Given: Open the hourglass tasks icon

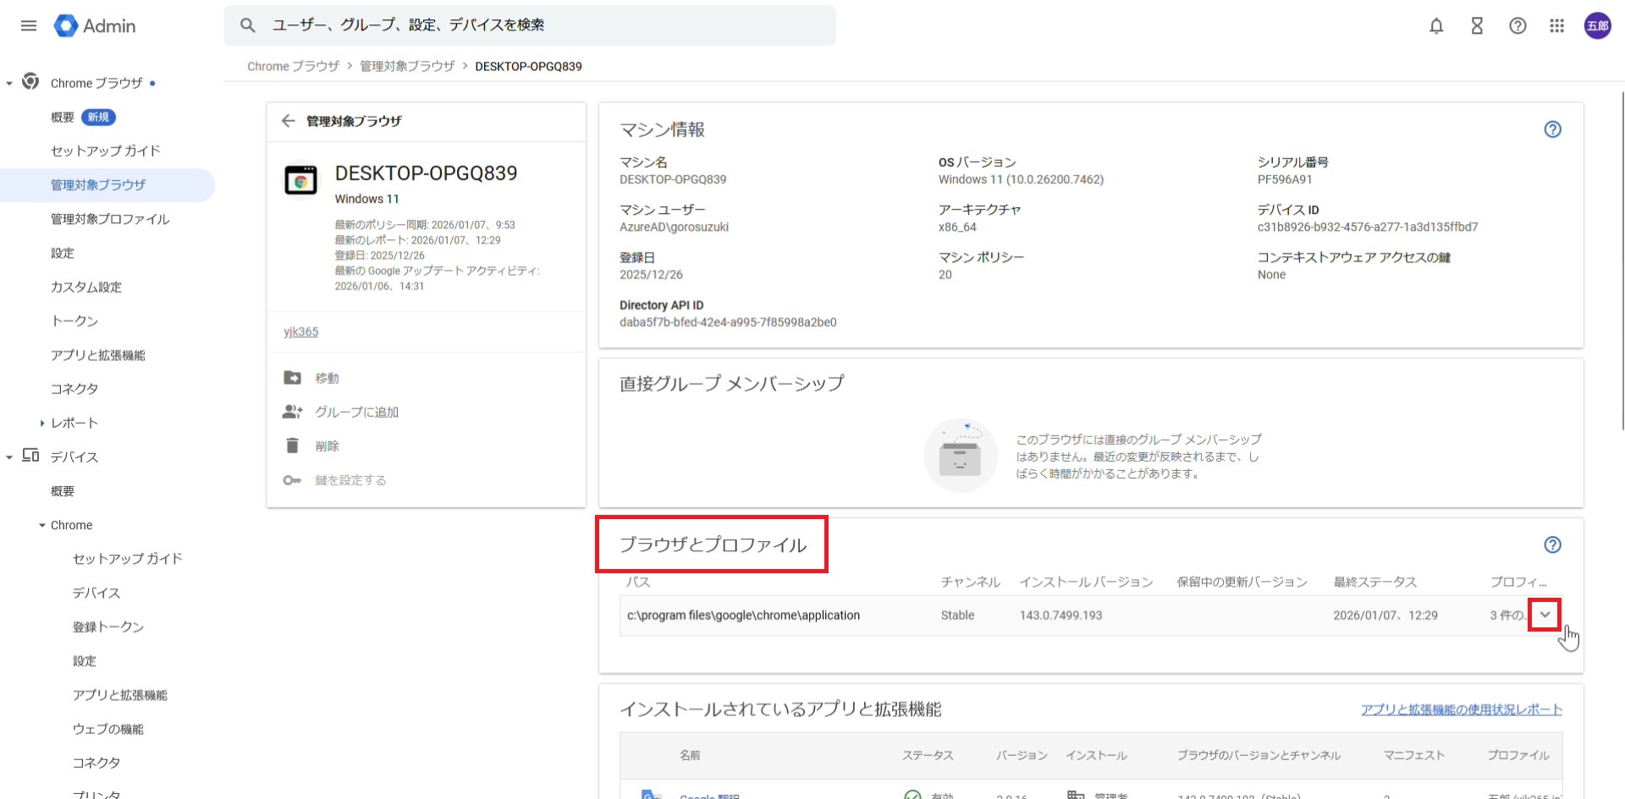Looking at the screenshot, I should tap(1477, 26).
